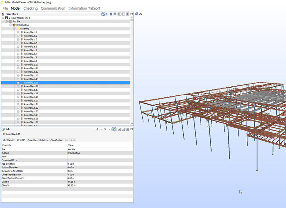Click the maximize panel icon in Model Tree
286x208 pixels.
(x=132, y=14)
